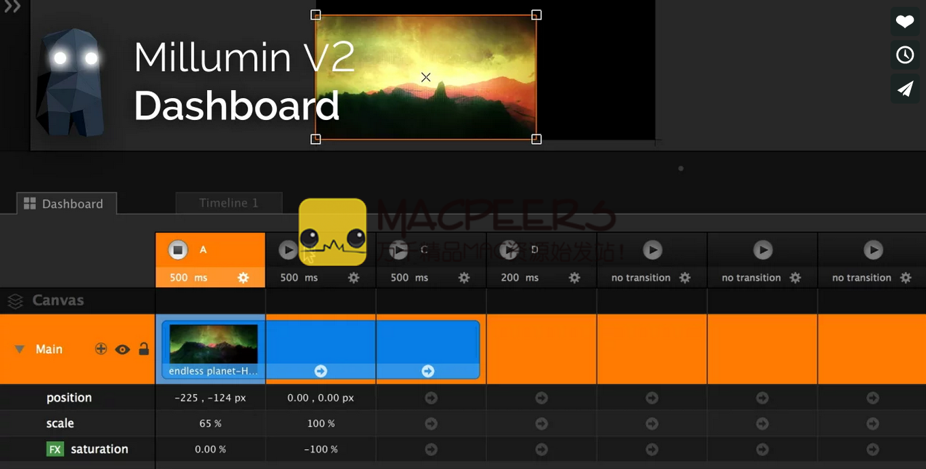Image resolution: width=926 pixels, height=469 pixels.
Task: Click bottom-left resize handle of canvas image
Action: point(315,139)
